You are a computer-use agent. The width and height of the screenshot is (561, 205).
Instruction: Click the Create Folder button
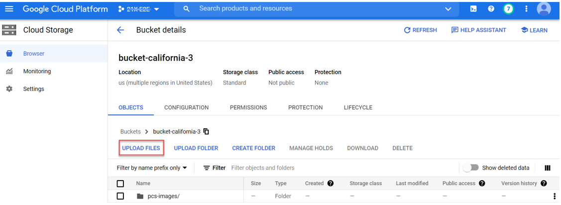coord(253,148)
